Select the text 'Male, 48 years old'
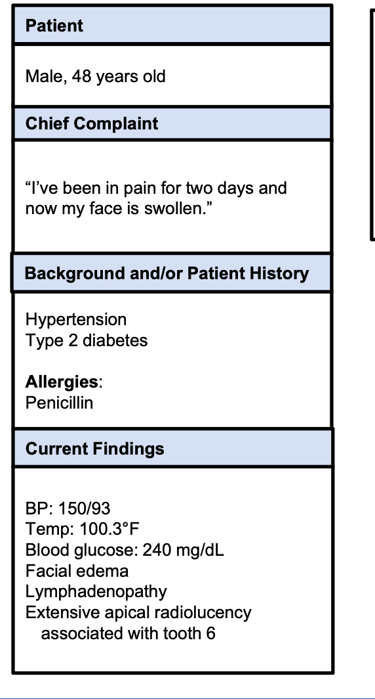This screenshot has width=375, height=699. pyautogui.click(x=95, y=77)
